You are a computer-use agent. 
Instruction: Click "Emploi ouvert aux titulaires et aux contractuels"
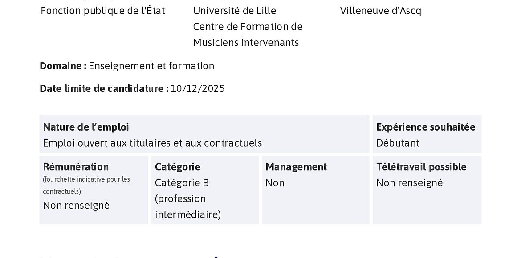152,143
